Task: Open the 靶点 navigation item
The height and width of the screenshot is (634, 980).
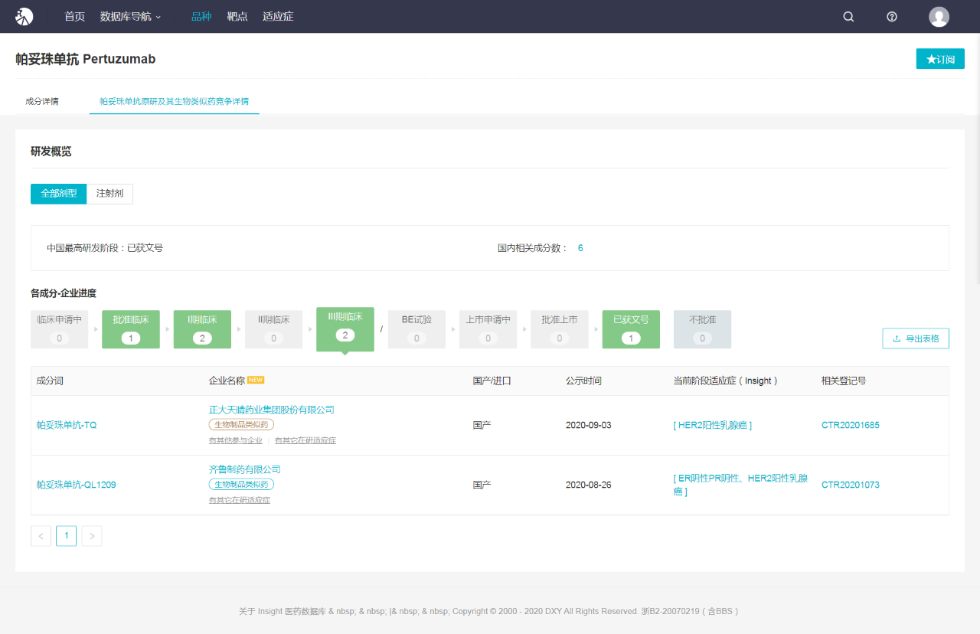Action: click(237, 17)
